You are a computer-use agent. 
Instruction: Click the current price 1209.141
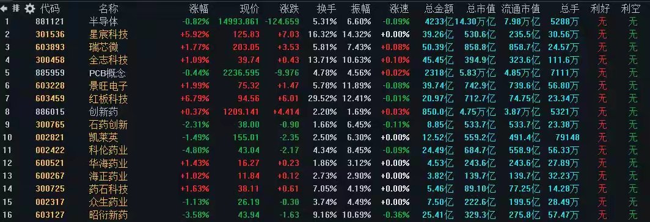(241, 112)
